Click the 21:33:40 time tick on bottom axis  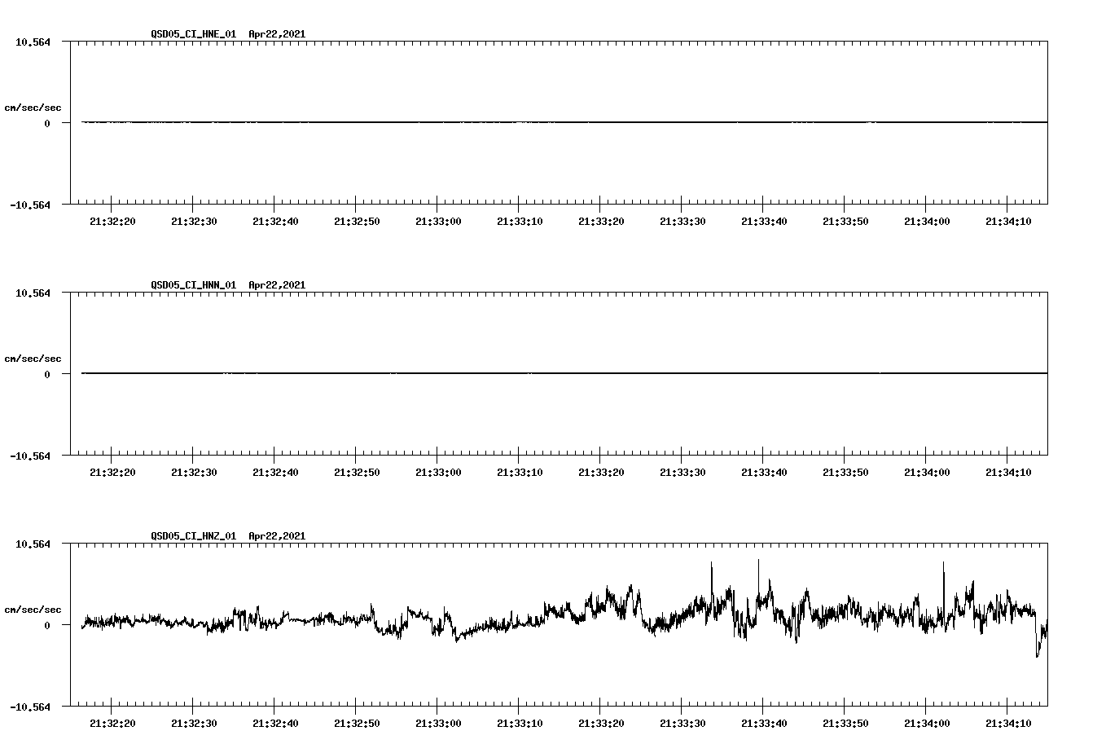point(766,722)
